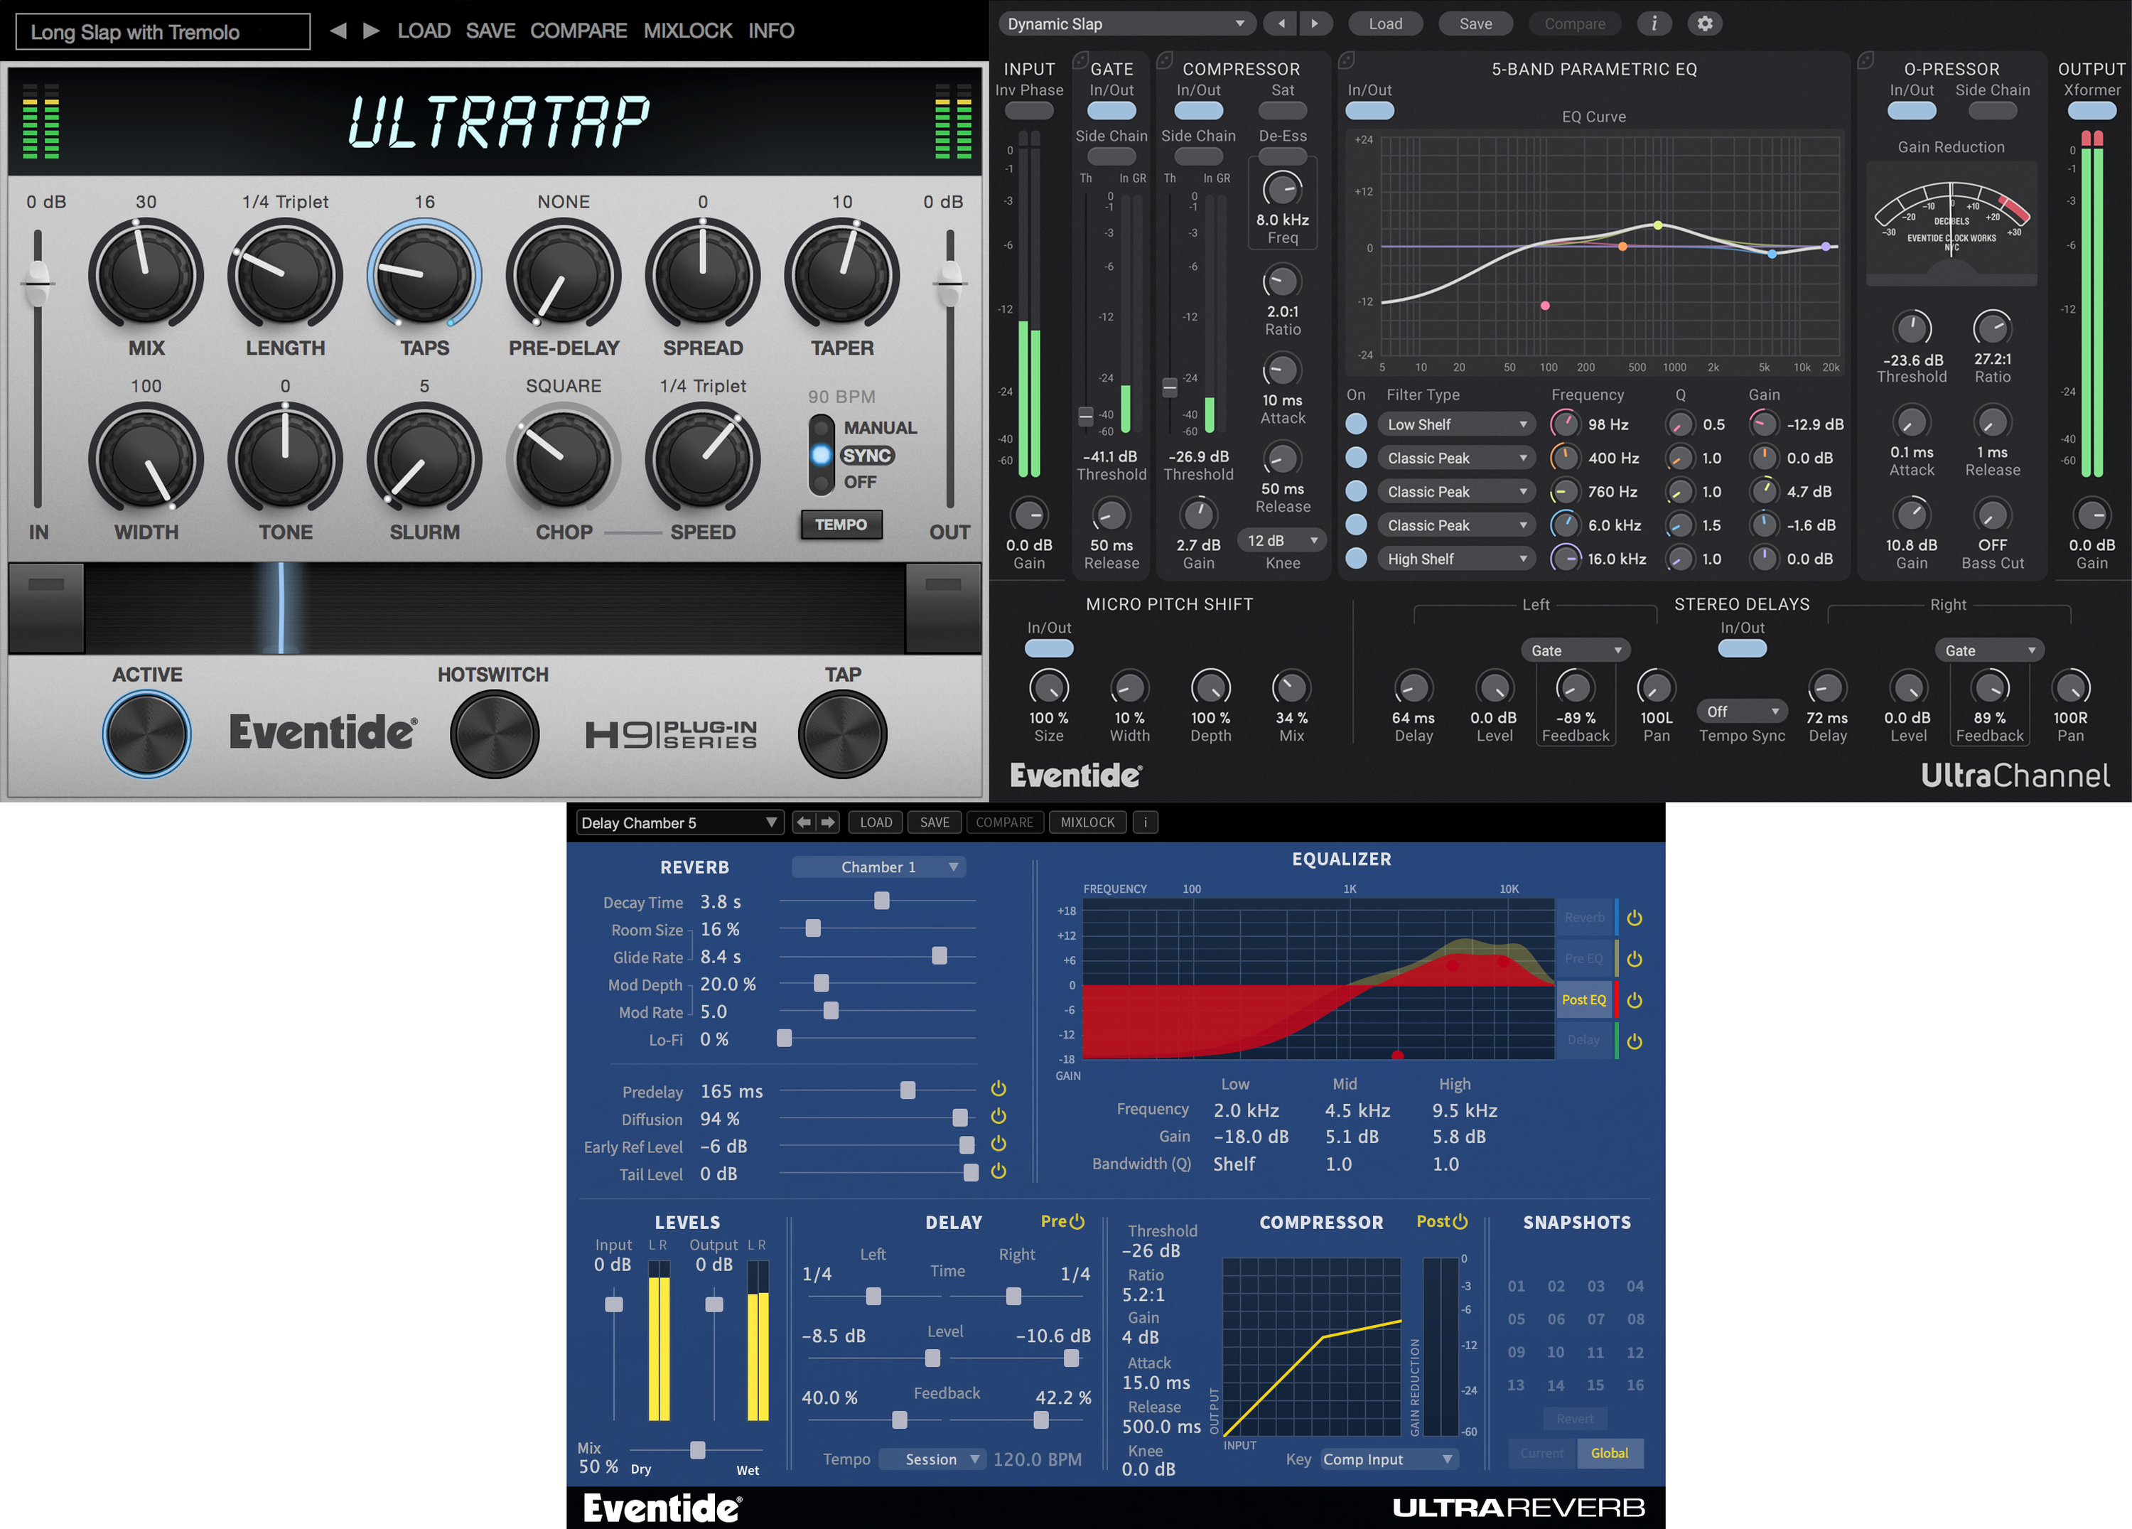The image size is (2132, 1529).
Task: Click the next preset arrow in UltraChannel
Action: [x=1315, y=23]
